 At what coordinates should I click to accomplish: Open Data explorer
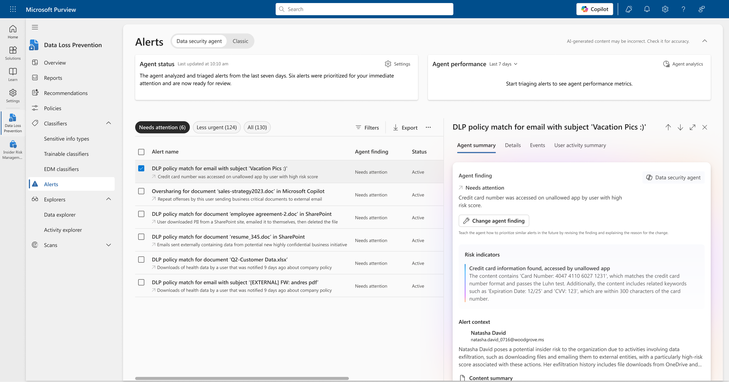(x=60, y=215)
